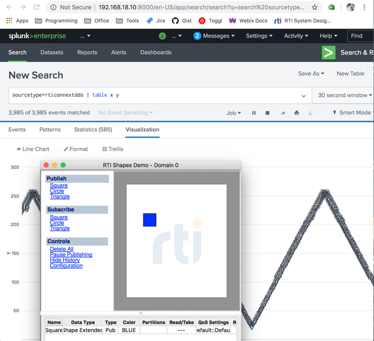Open the Datasets nav tab
The image size is (374, 341).
tap(52, 52)
